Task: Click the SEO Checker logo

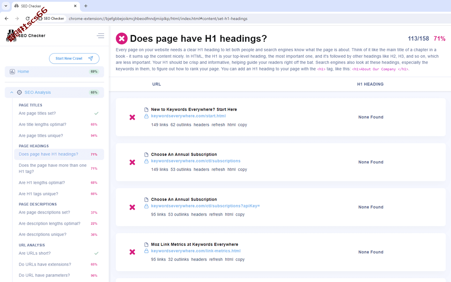Action: (x=26, y=36)
